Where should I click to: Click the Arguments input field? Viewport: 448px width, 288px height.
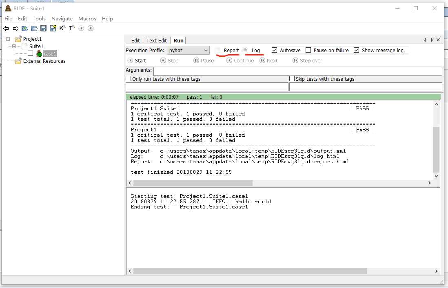click(298, 71)
